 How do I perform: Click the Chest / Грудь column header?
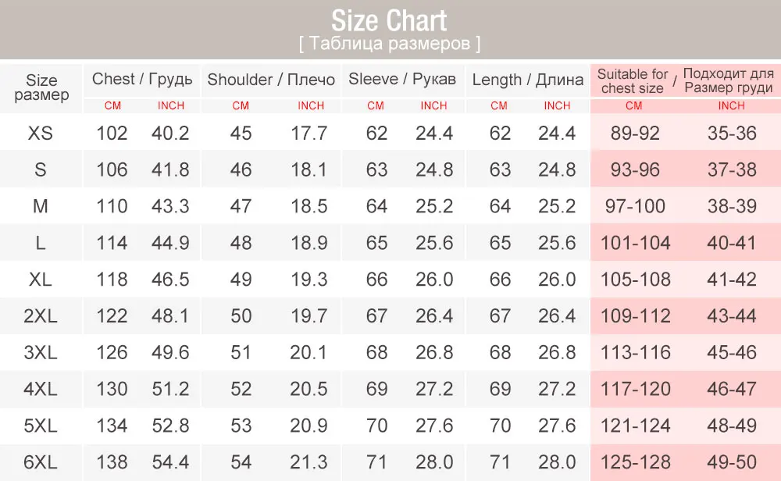pyautogui.click(x=142, y=79)
